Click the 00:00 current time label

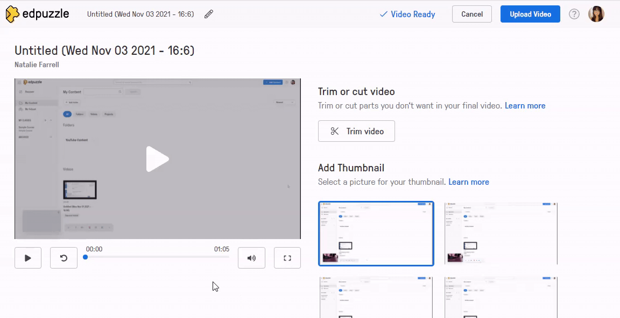pyautogui.click(x=94, y=249)
